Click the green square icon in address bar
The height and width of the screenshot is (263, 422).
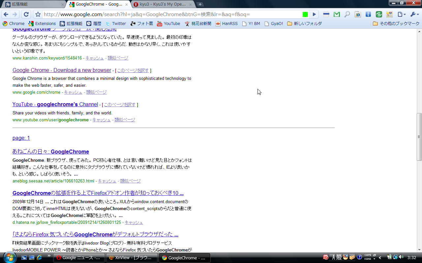(x=305, y=14)
